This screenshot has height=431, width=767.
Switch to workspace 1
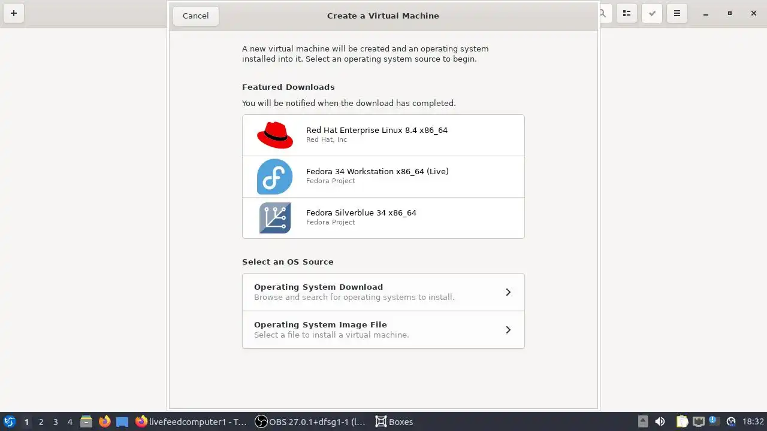26,421
